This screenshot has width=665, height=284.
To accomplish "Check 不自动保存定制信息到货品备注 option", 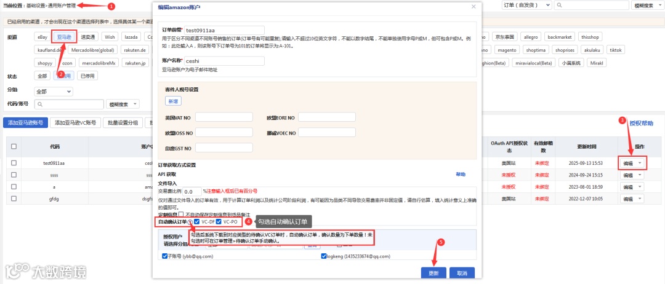I will click(x=181, y=215).
